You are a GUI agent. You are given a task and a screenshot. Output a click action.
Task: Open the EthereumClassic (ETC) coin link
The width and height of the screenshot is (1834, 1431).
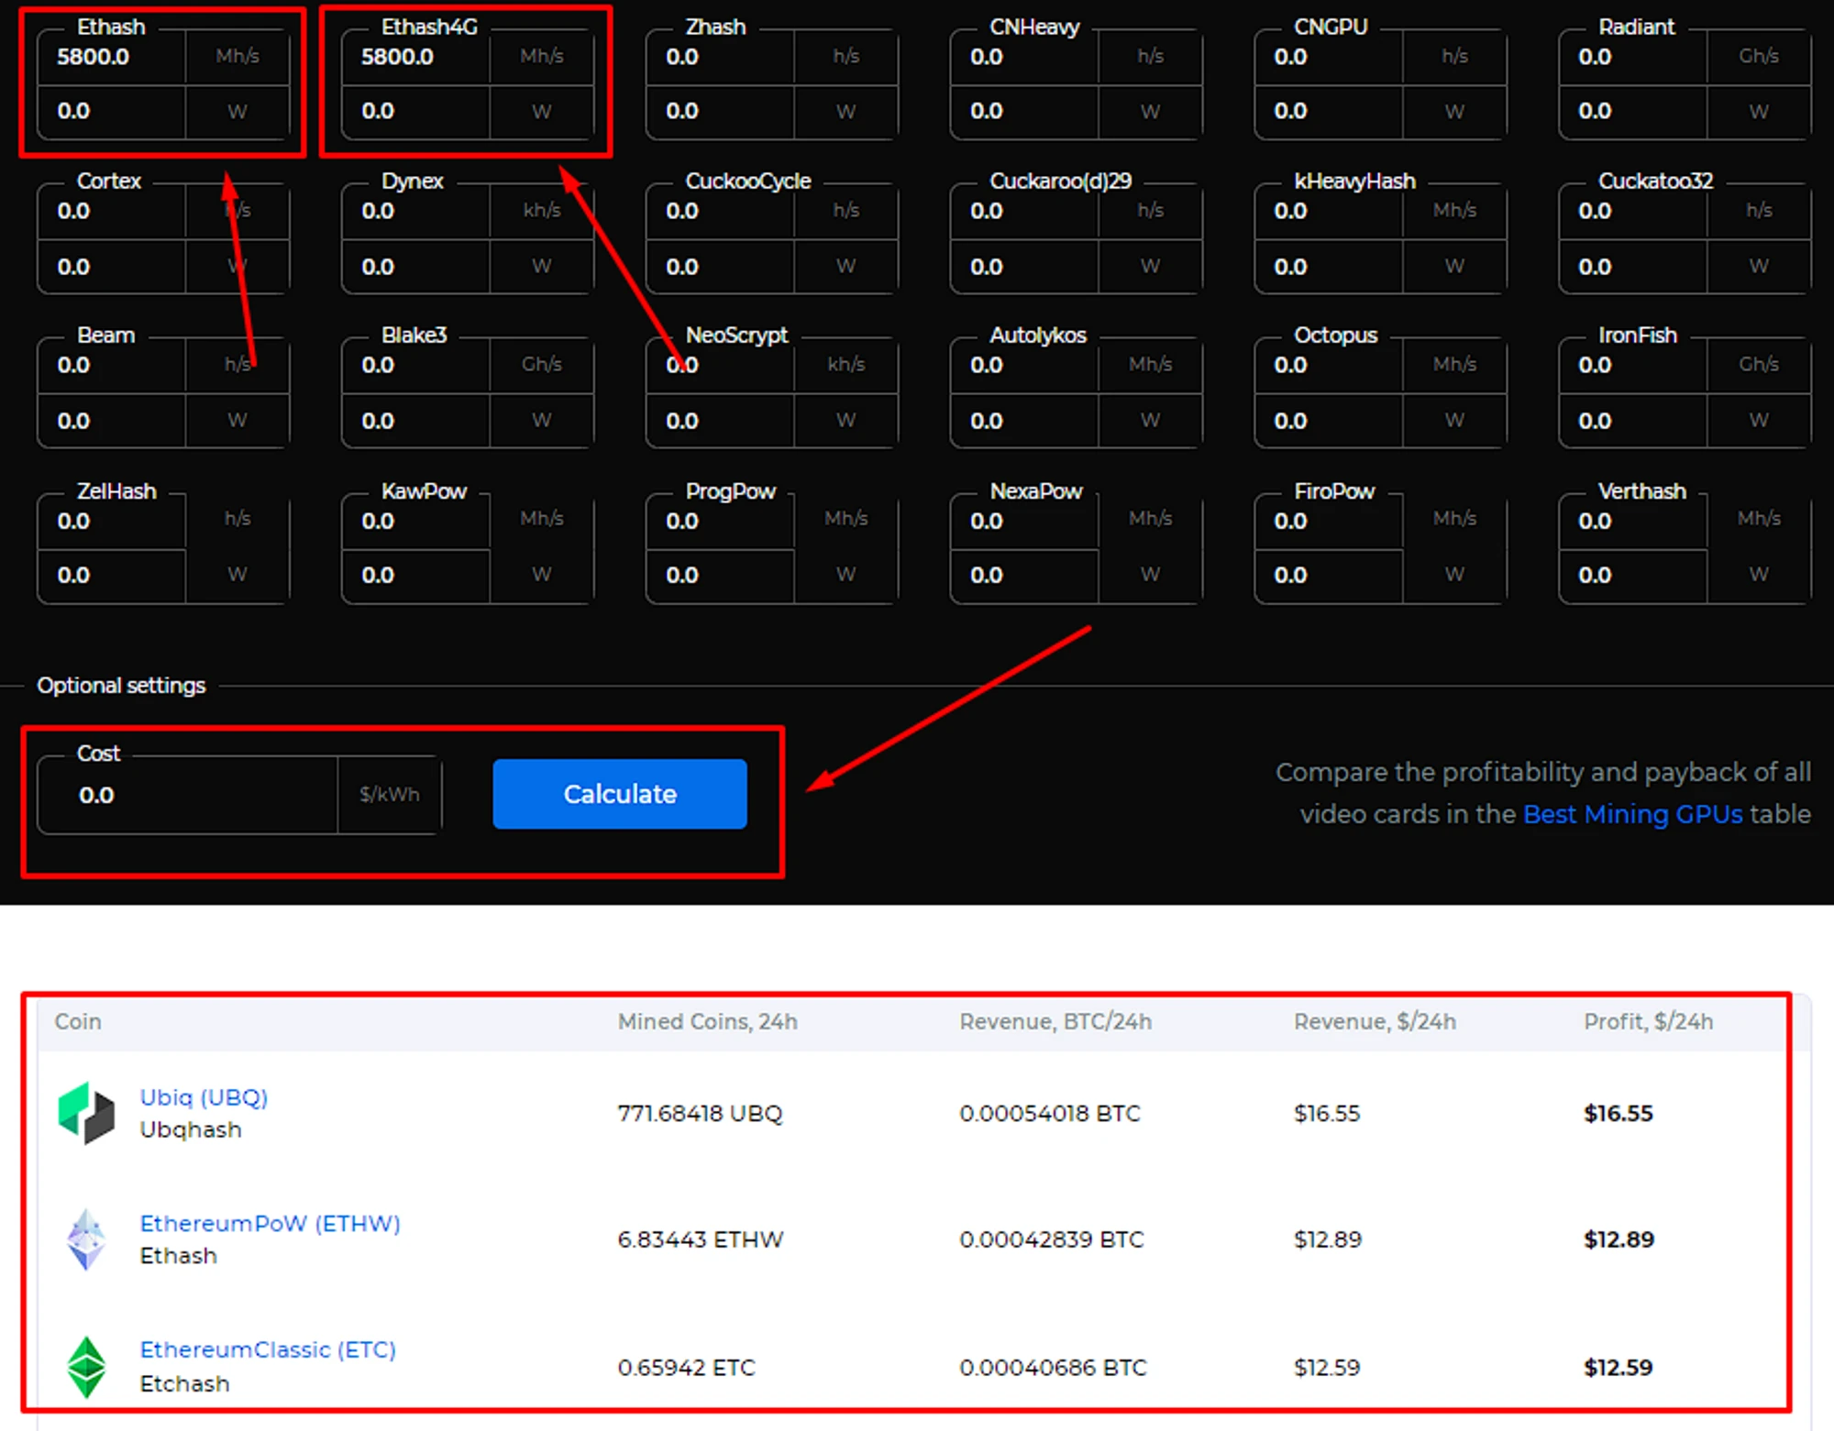point(267,1350)
